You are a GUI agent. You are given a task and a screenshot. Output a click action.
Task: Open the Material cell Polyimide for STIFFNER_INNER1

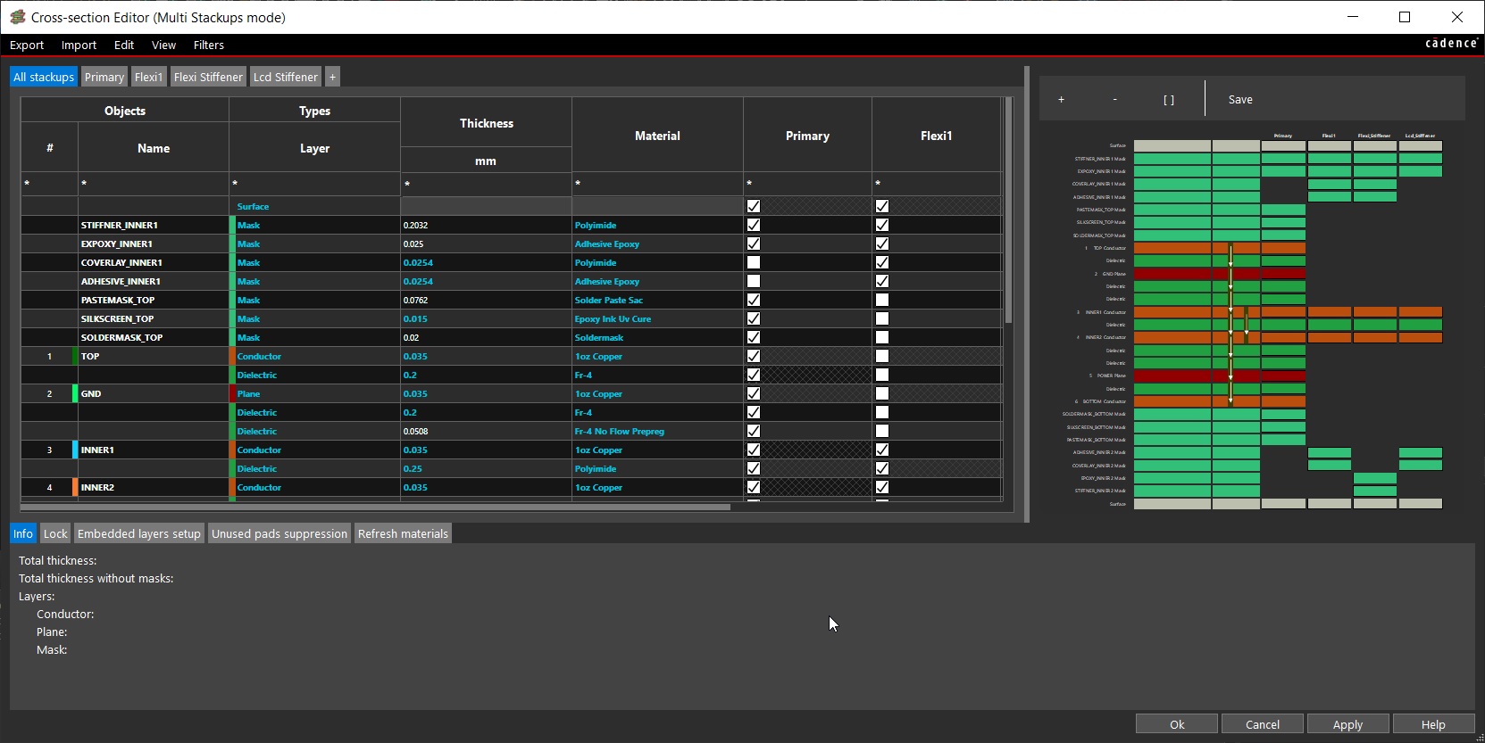pos(596,226)
